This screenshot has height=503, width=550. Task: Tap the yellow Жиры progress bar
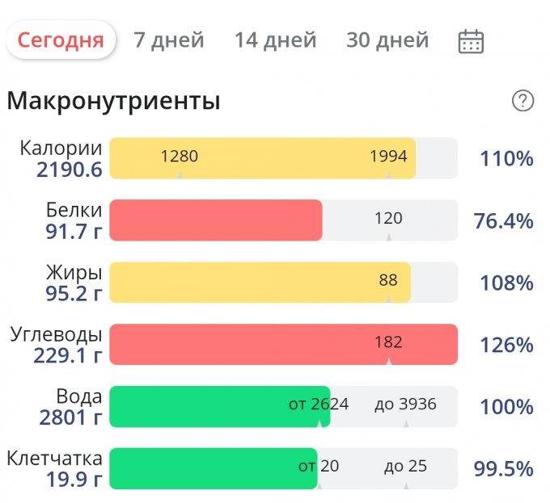tap(259, 282)
